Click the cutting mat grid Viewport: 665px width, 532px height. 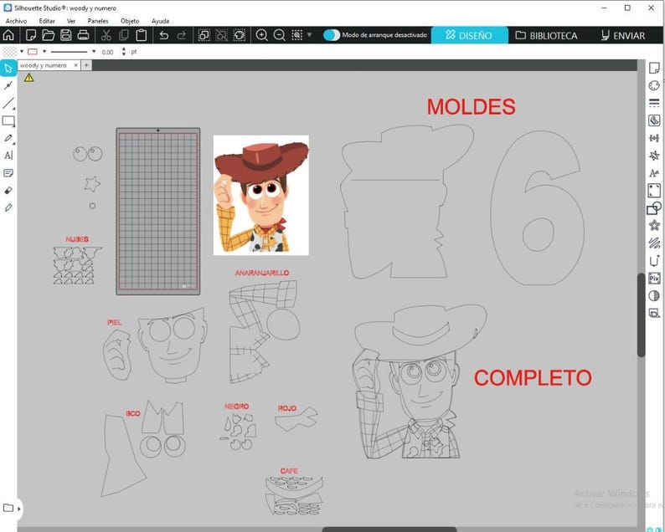pos(158,212)
